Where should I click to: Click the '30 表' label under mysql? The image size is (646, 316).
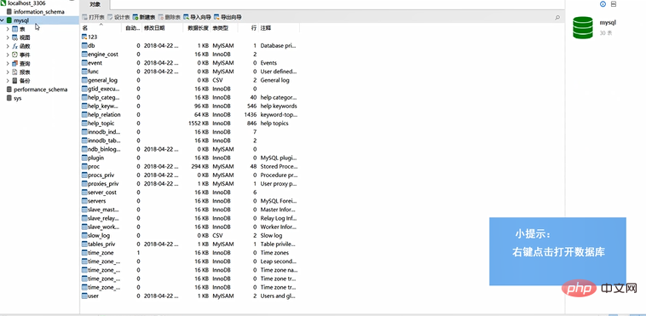[x=606, y=33]
